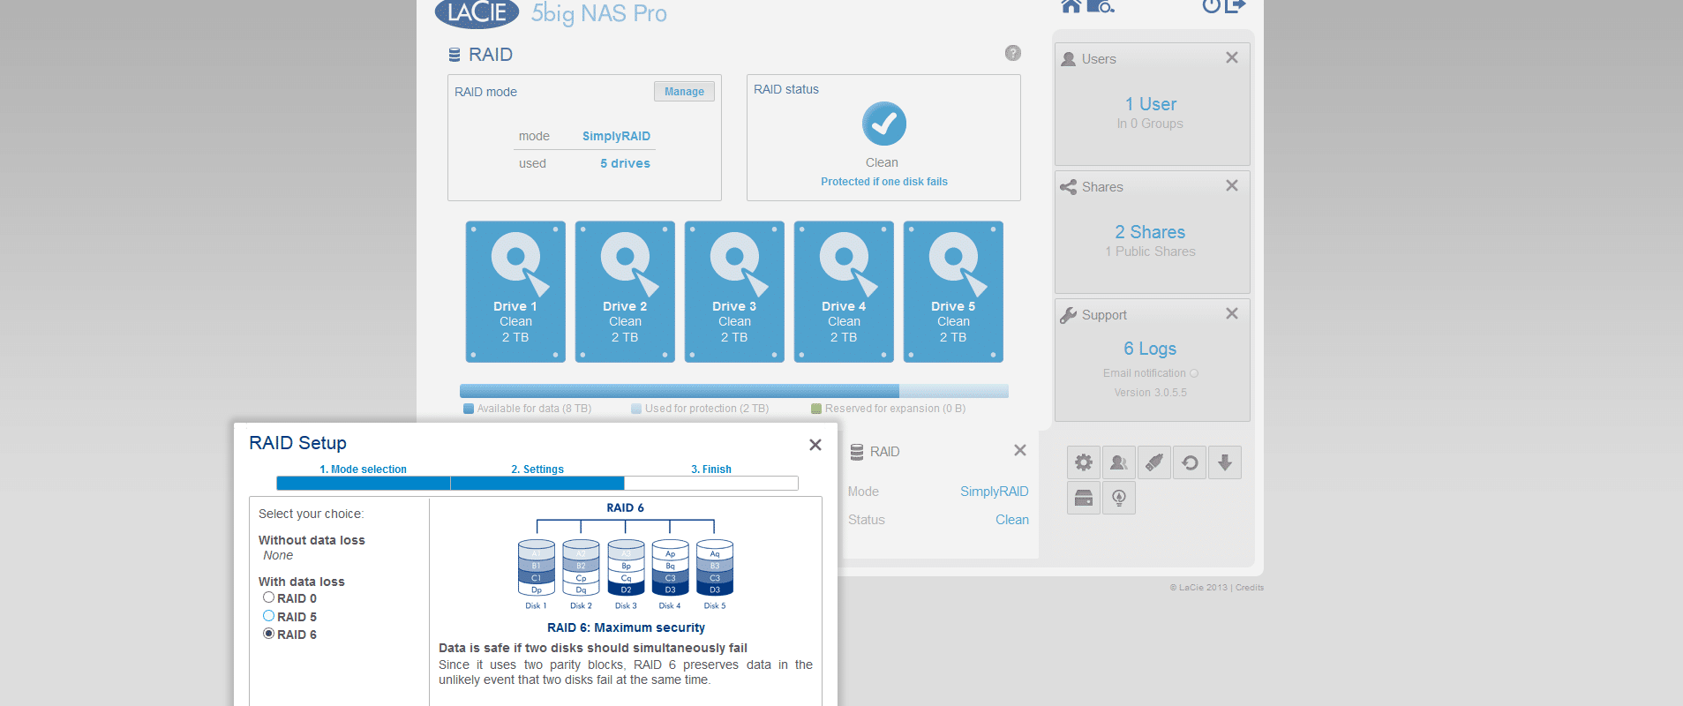The image size is (1683, 706).
Task: Open the eco management bulb tile
Action: [1119, 498]
